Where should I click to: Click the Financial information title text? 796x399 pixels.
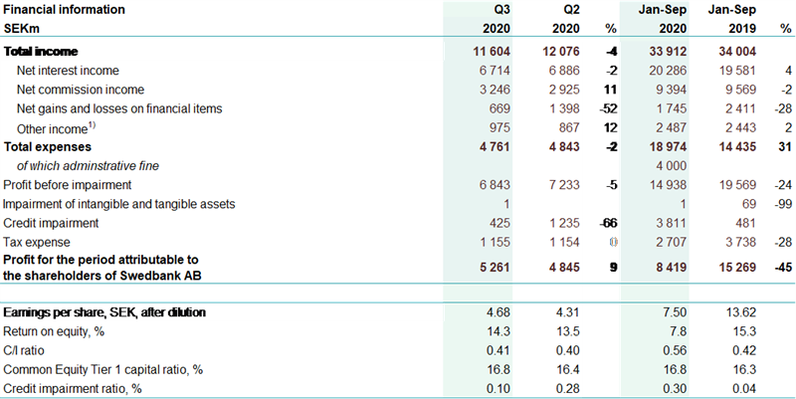point(65,10)
